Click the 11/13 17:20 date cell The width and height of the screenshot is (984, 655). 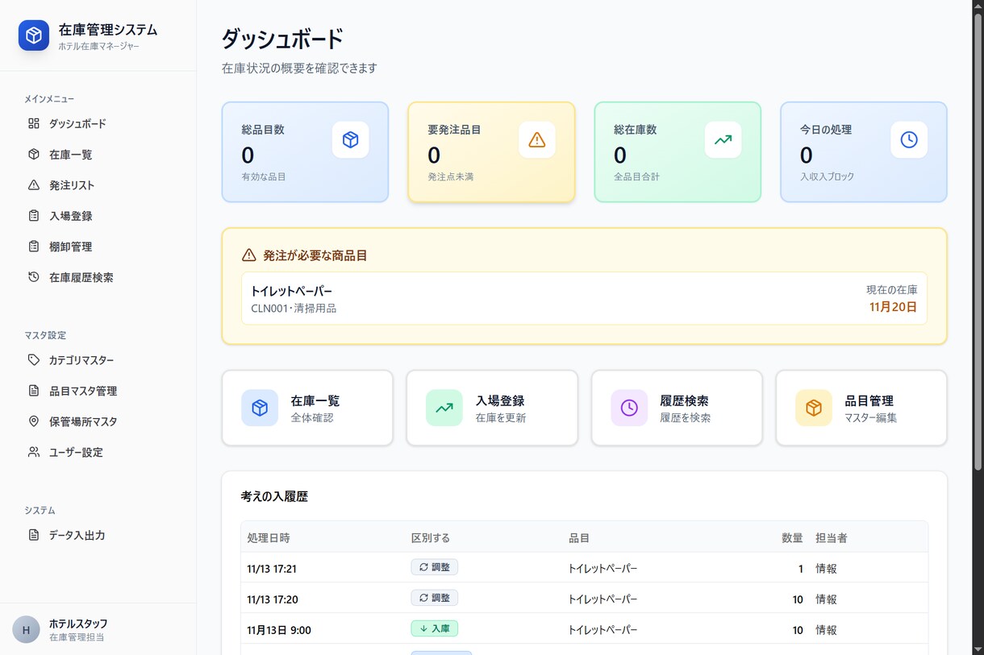point(272,599)
